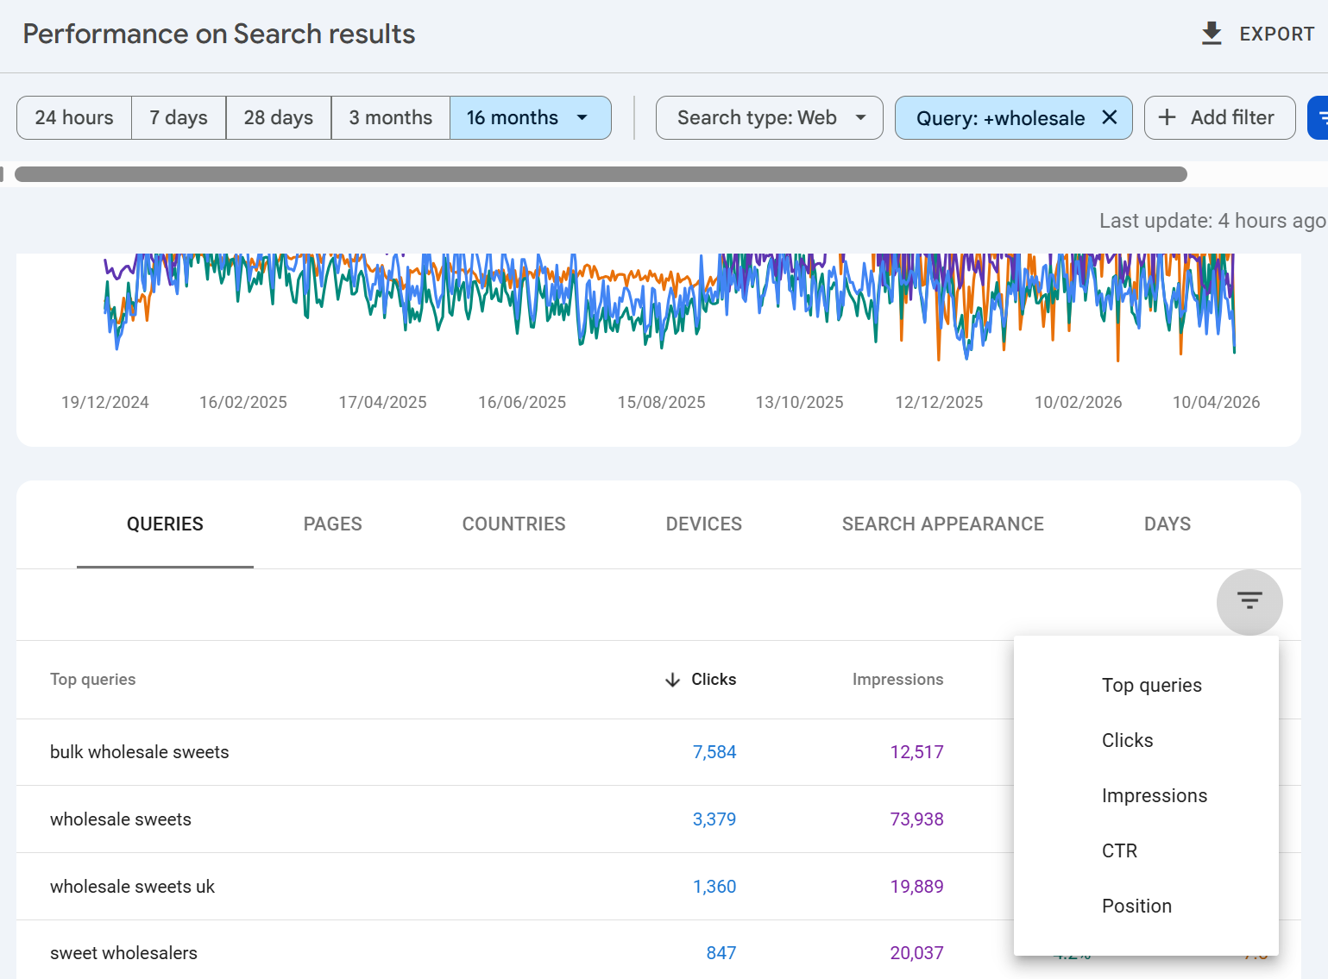
Task: Switch to the Countries tab
Action: click(x=513, y=524)
